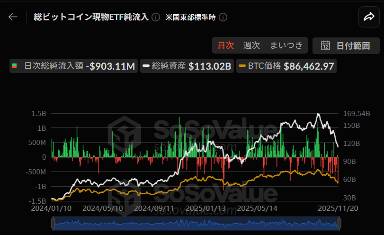The image size is (384, 235).
Task: Click left handle of the range slider
Action: 52,223
